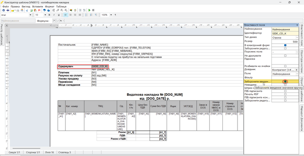Viewport: 304px width, 156px height.
Task: Click the green Run play icon
Action: click(89, 10)
